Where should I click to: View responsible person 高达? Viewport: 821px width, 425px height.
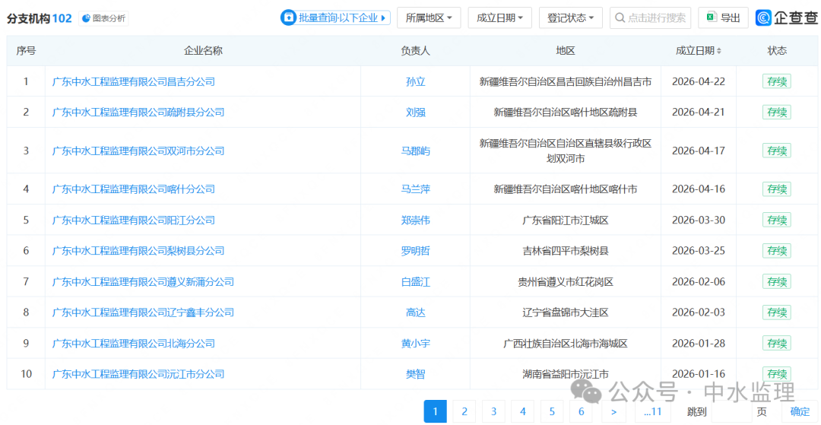(x=415, y=312)
